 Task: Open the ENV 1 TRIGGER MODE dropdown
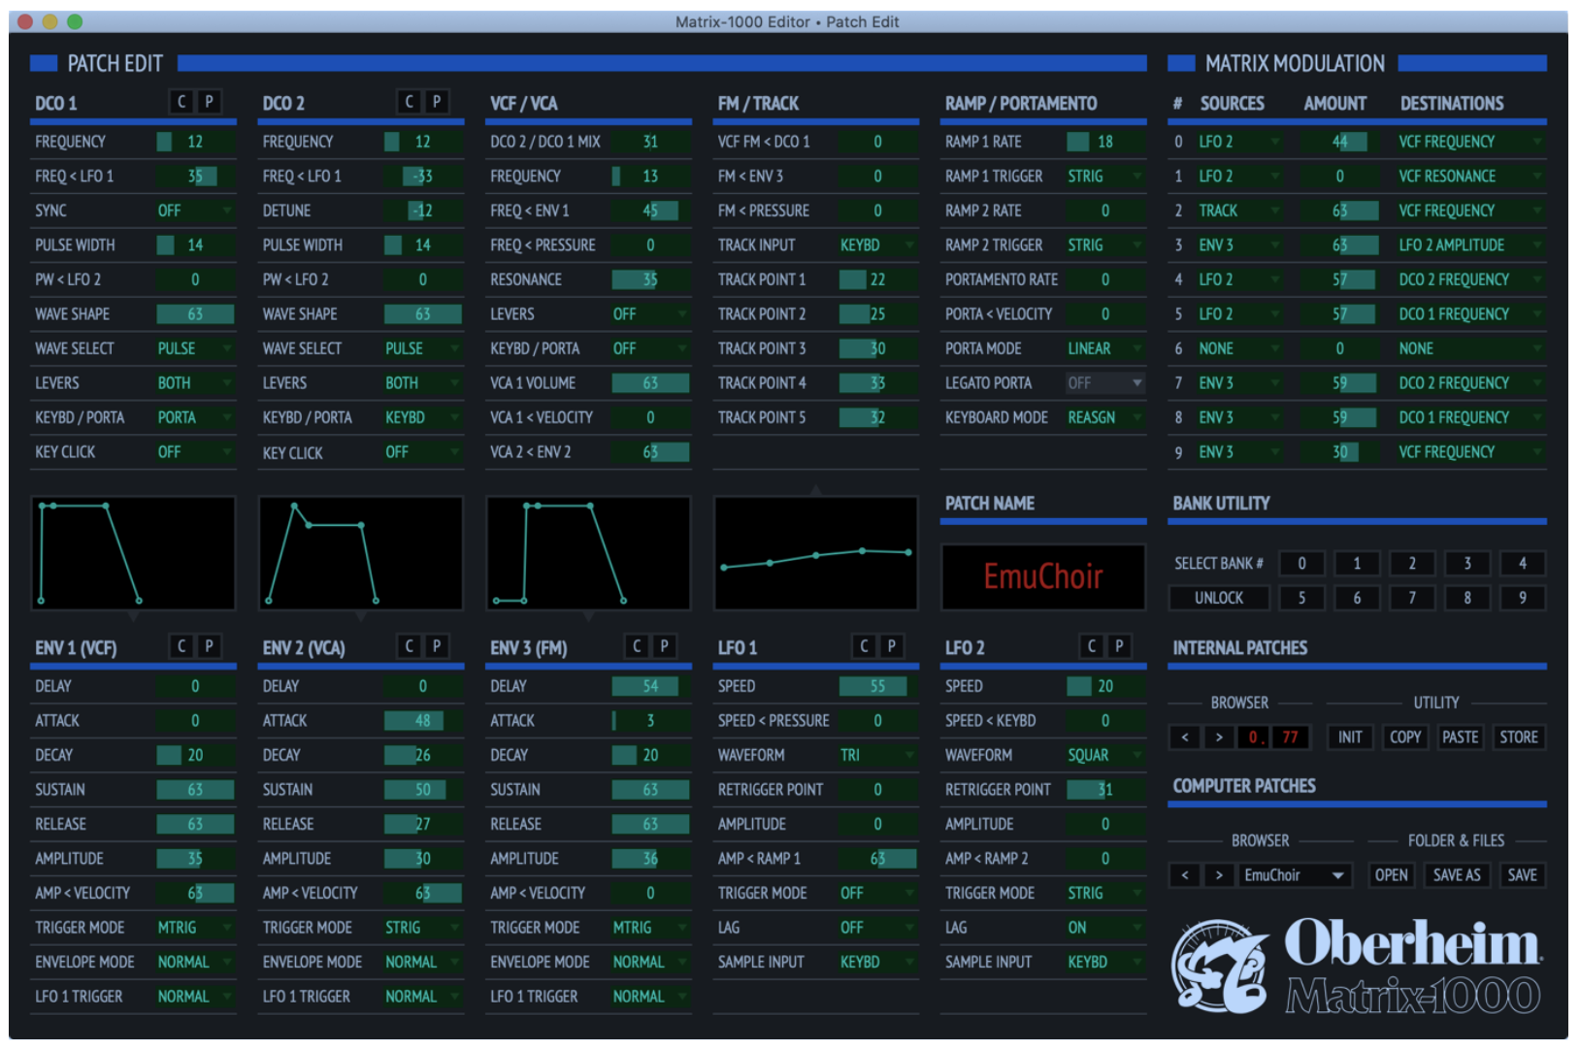195,928
